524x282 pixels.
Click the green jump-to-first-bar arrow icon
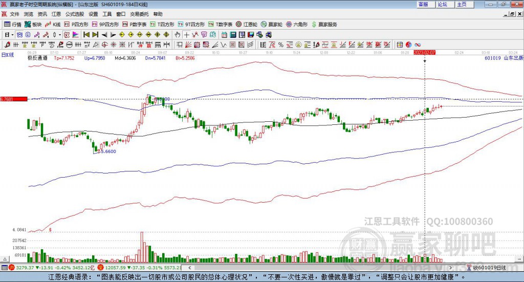coord(86,35)
